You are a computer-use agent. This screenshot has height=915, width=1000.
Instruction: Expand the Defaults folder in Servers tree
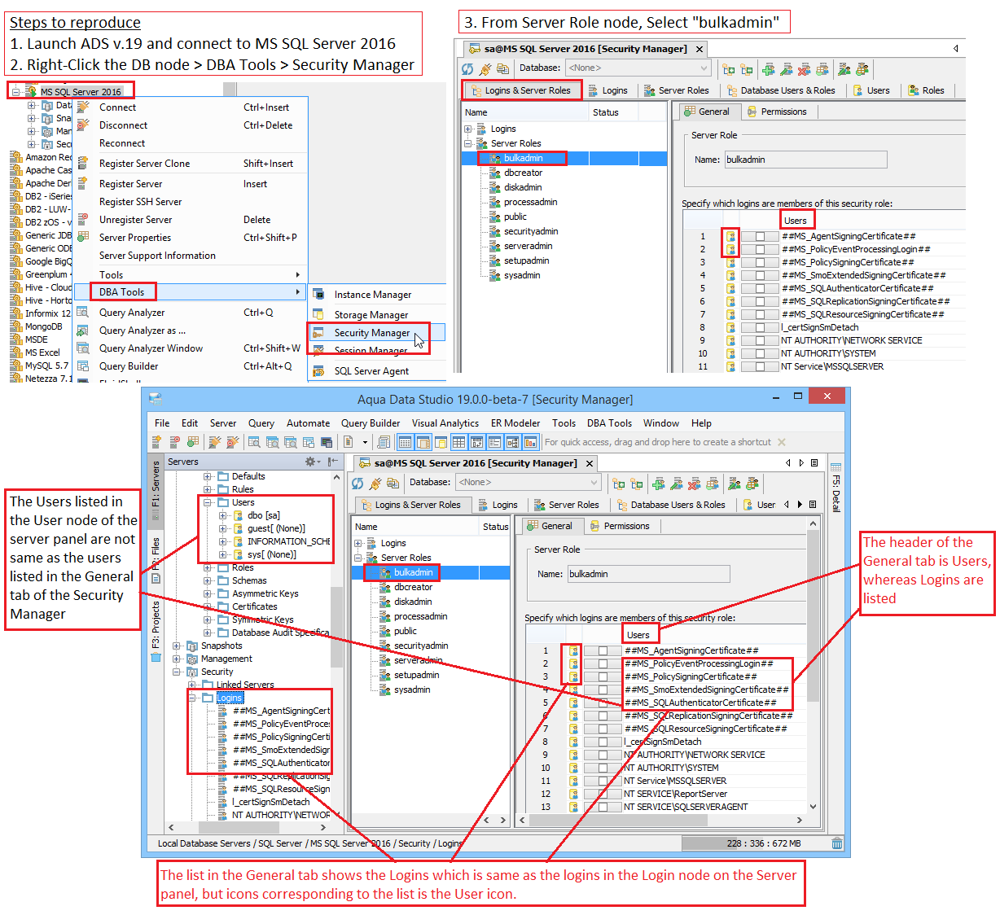point(208,476)
